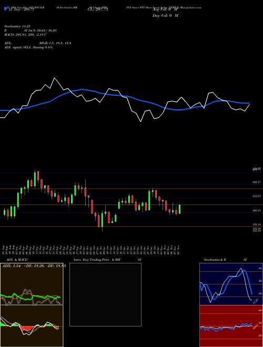
Task: Open the ADX & MACD panel title
Action: (17, 260)
